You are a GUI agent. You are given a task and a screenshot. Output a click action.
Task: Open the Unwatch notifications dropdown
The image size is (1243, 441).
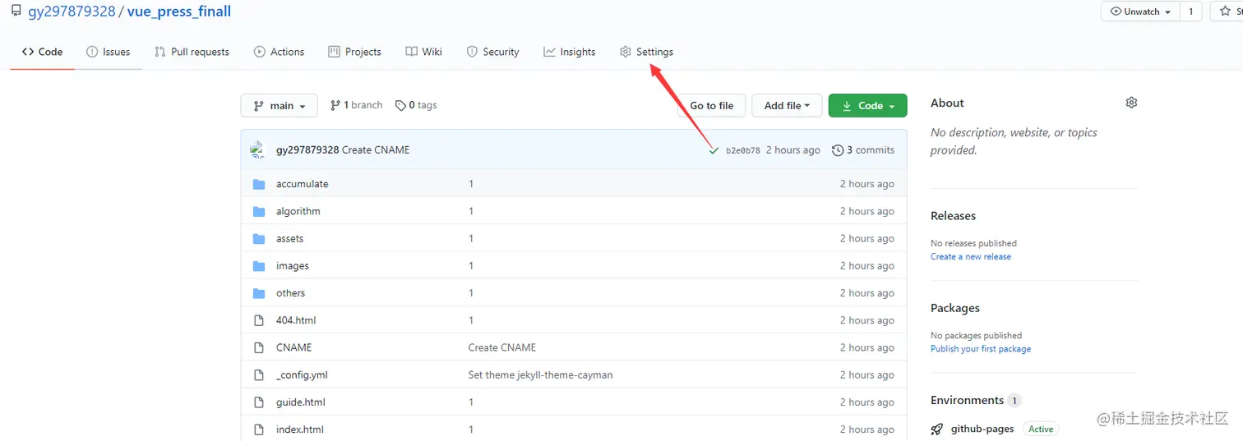(1140, 11)
